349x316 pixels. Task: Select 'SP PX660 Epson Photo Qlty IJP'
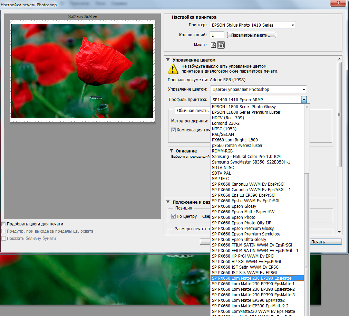pos(257,223)
